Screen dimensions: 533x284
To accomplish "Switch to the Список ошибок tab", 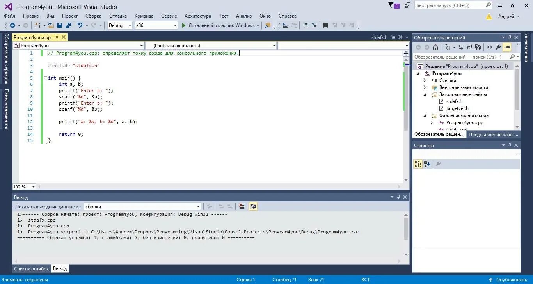I will click(32, 269).
